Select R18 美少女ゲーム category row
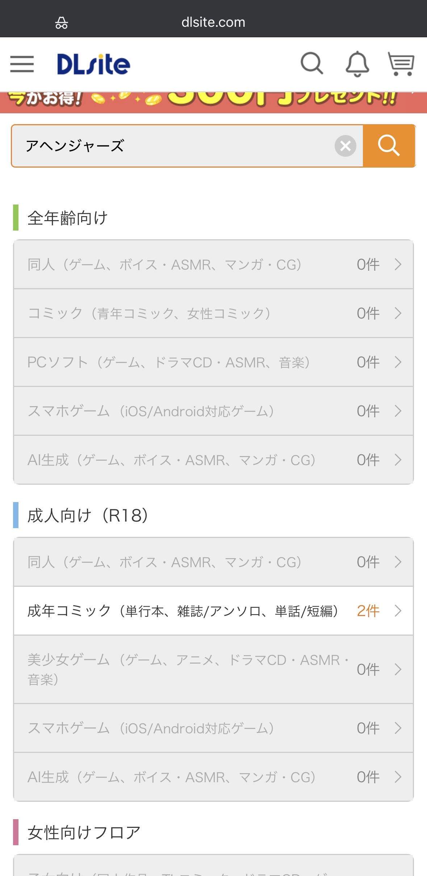Viewport: 427px width, 876px height. pos(213,669)
